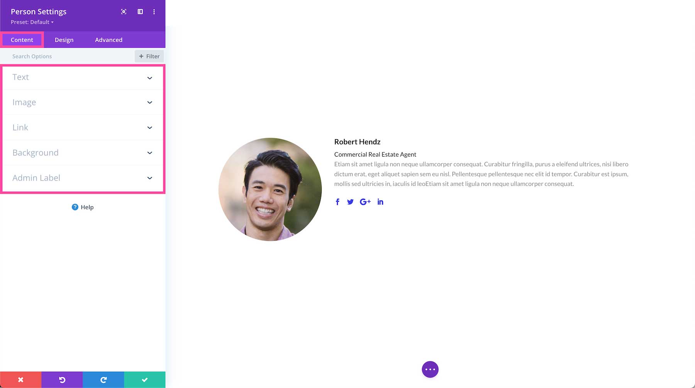
Task: Expand the Text section
Action: (82, 78)
